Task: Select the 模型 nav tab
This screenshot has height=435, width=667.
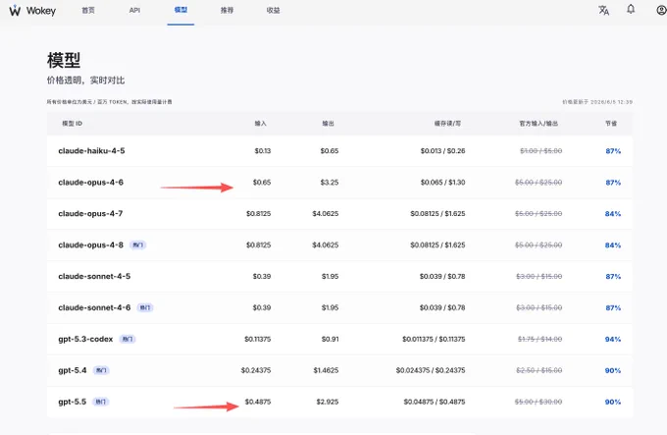Action: pos(180,10)
